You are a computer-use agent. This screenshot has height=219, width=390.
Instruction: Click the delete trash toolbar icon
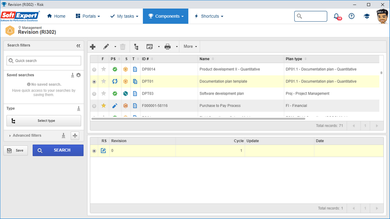coord(123,46)
